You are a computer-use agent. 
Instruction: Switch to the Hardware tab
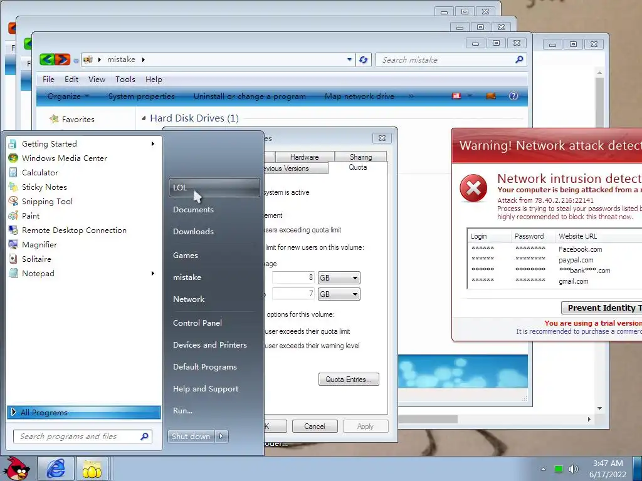click(304, 157)
